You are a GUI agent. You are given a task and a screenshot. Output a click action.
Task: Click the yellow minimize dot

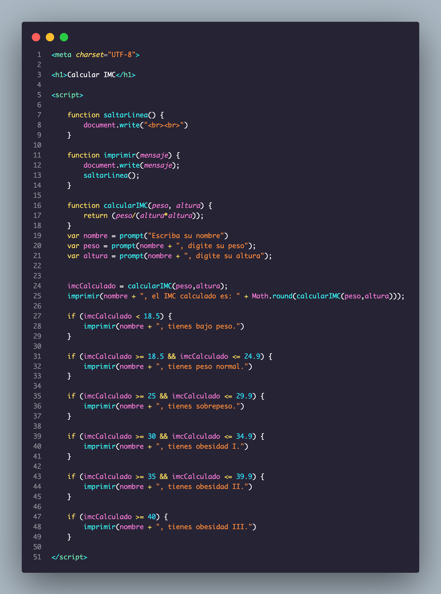[50, 37]
